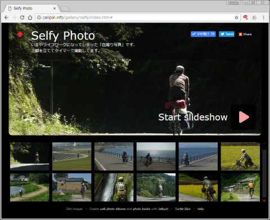Click the browser back arrow
The image size is (270, 220).
pos(7,17)
